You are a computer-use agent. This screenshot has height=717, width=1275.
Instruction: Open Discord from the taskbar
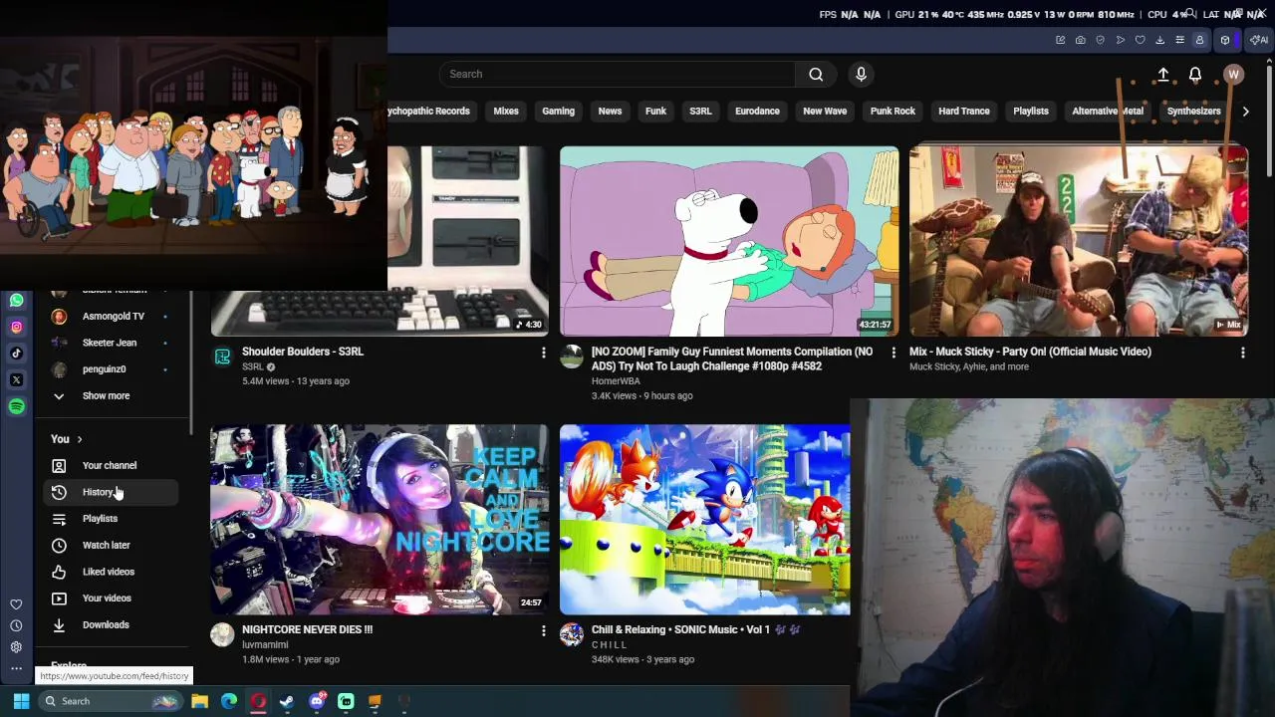coord(317,701)
